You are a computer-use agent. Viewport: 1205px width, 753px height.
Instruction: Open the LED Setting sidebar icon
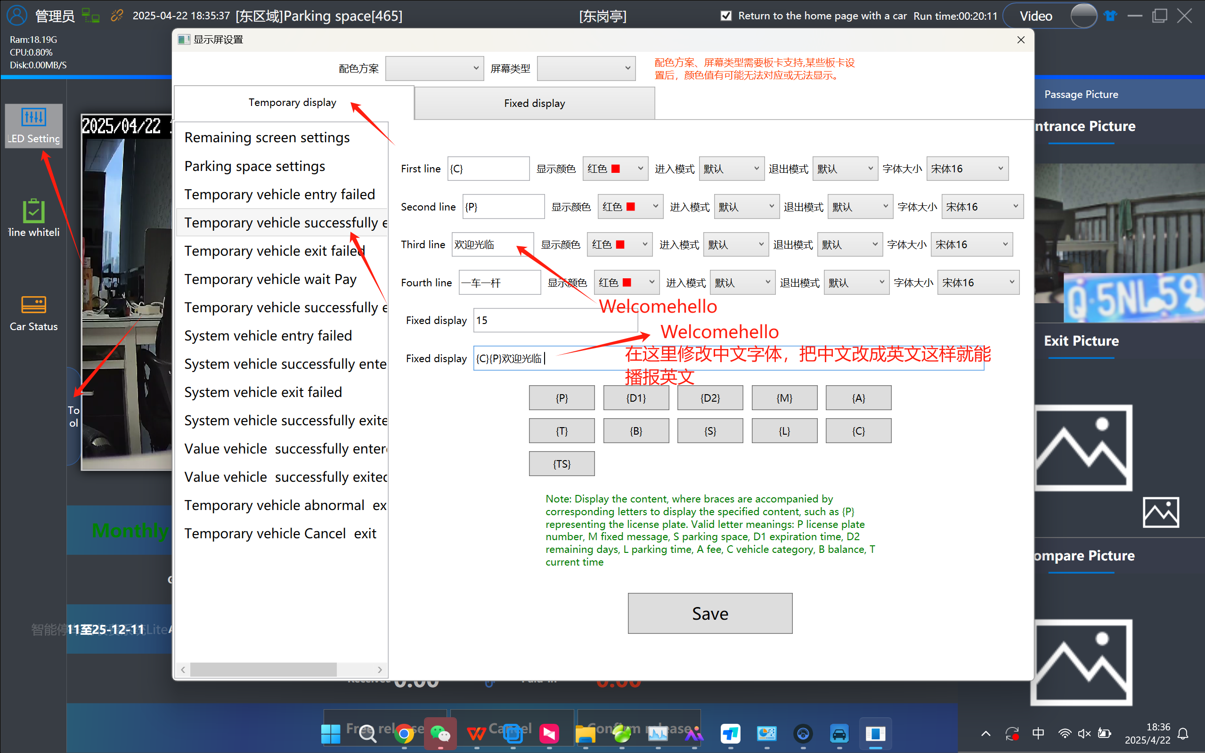(33, 125)
